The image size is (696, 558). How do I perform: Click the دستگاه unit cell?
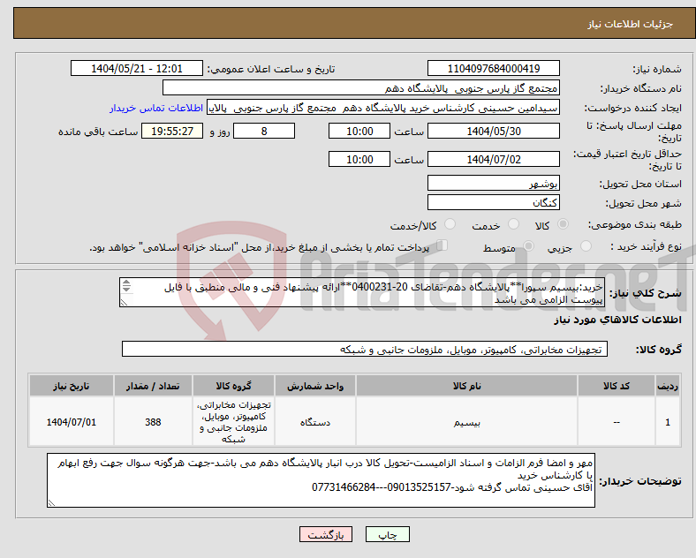(x=315, y=422)
